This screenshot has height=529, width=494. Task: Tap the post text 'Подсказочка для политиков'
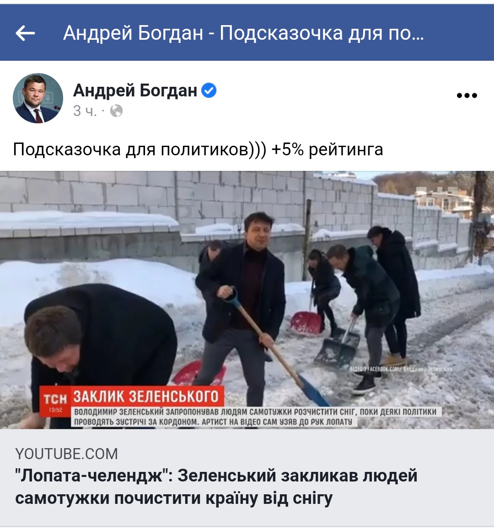[x=131, y=149]
